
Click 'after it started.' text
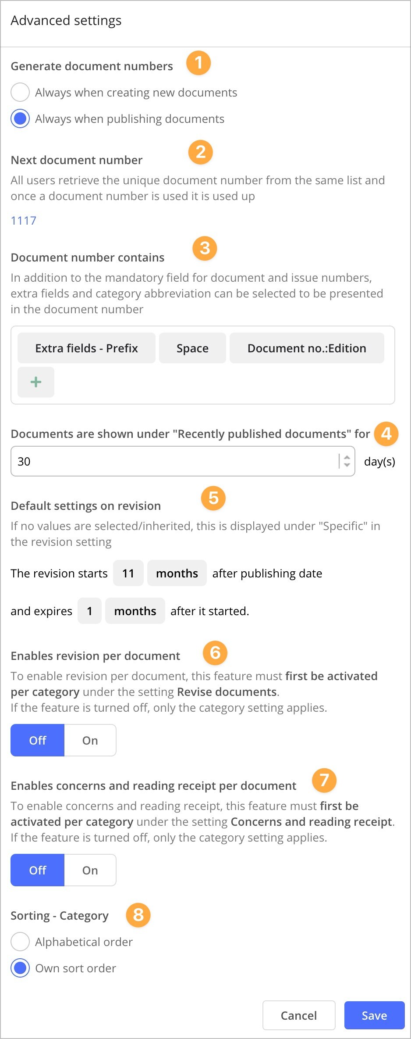pos(210,611)
